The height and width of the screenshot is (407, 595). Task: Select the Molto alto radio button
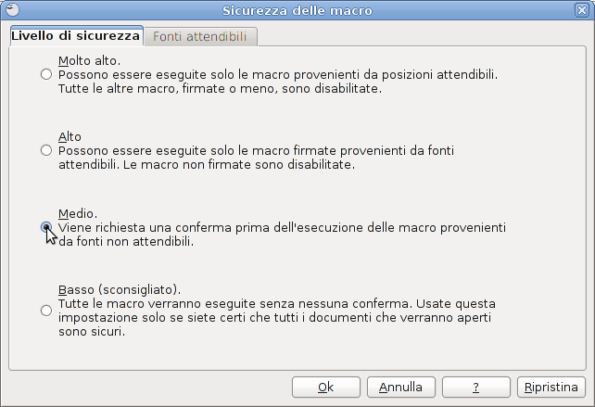[46, 74]
